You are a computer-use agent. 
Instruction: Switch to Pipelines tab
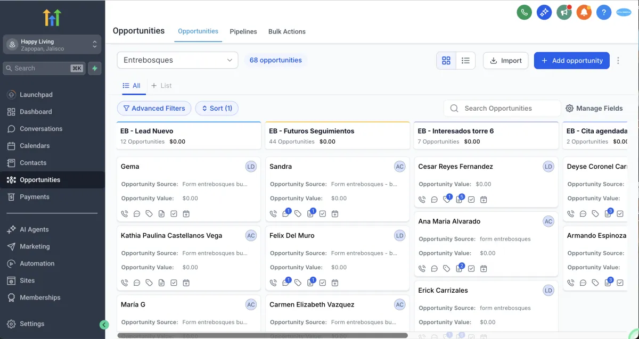click(x=243, y=32)
